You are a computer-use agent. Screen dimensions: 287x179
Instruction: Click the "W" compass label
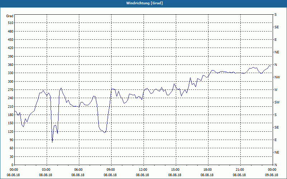[276, 90]
